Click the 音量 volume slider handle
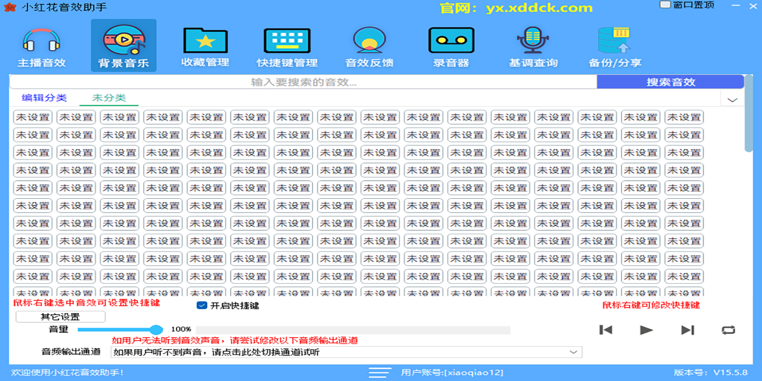The width and height of the screenshot is (762, 381). pyautogui.click(x=156, y=330)
